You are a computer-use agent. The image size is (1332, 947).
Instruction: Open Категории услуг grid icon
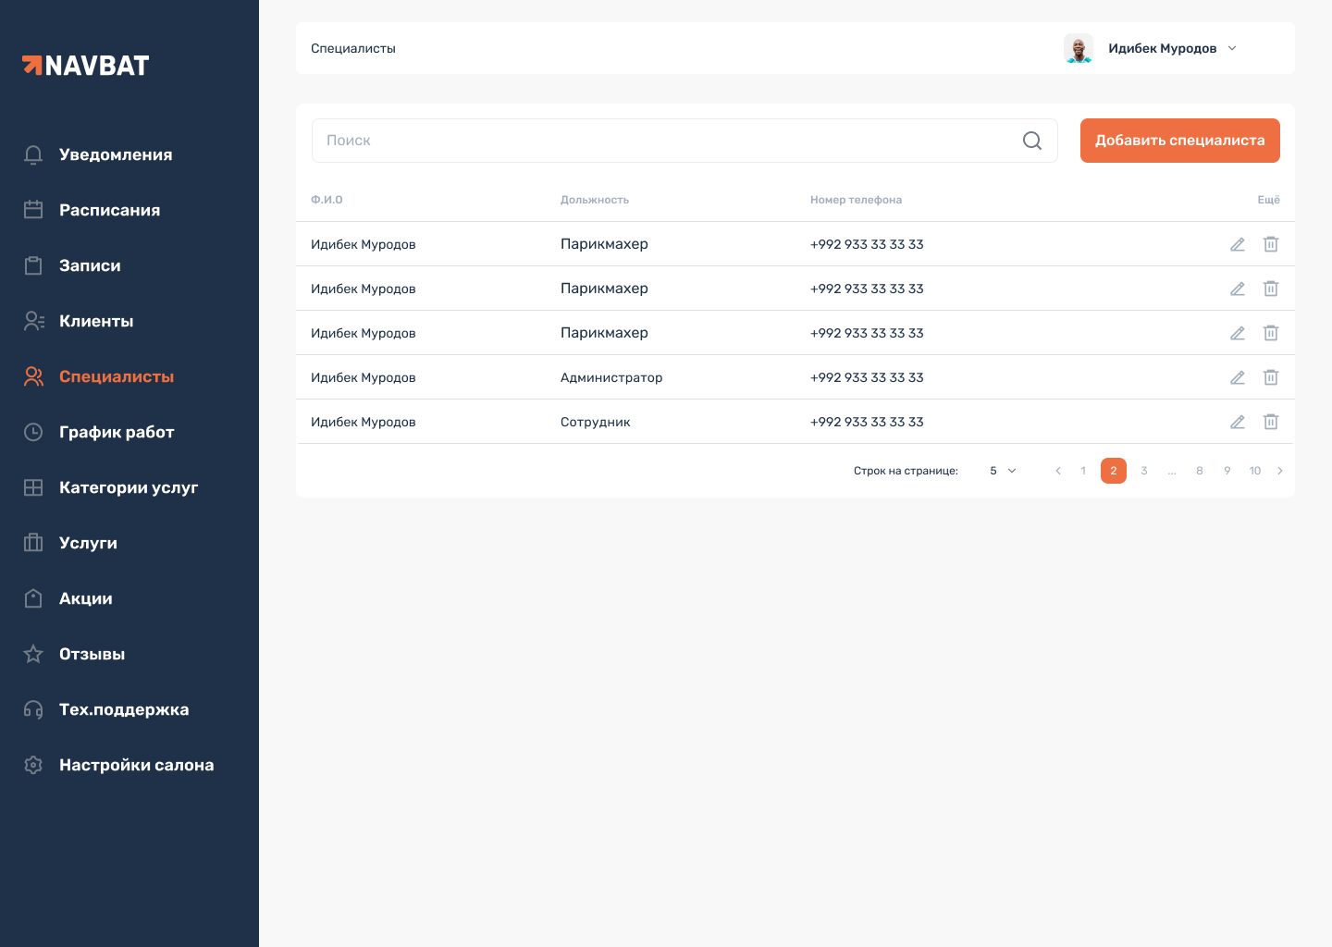[x=33, y=487]
